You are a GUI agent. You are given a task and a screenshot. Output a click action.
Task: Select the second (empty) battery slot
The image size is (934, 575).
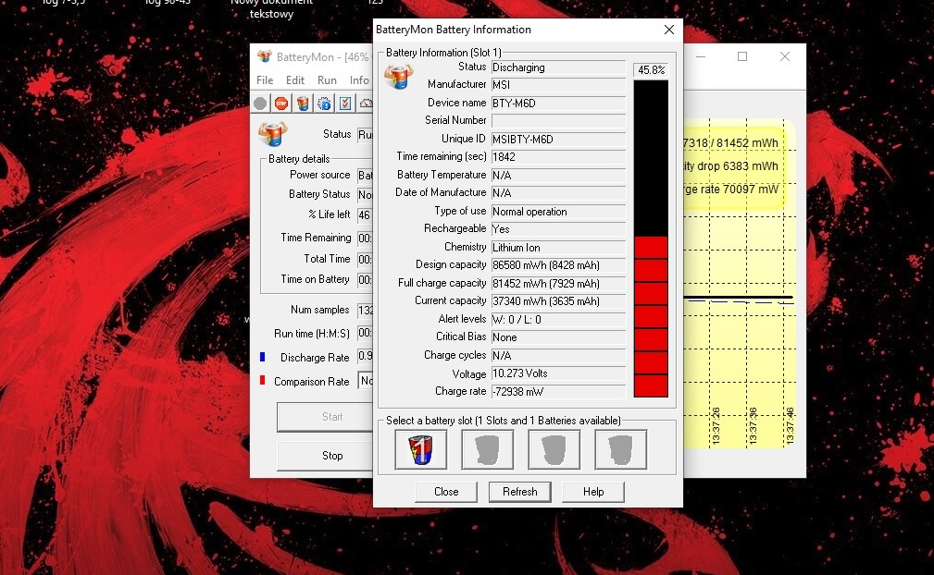pos(487,449)
